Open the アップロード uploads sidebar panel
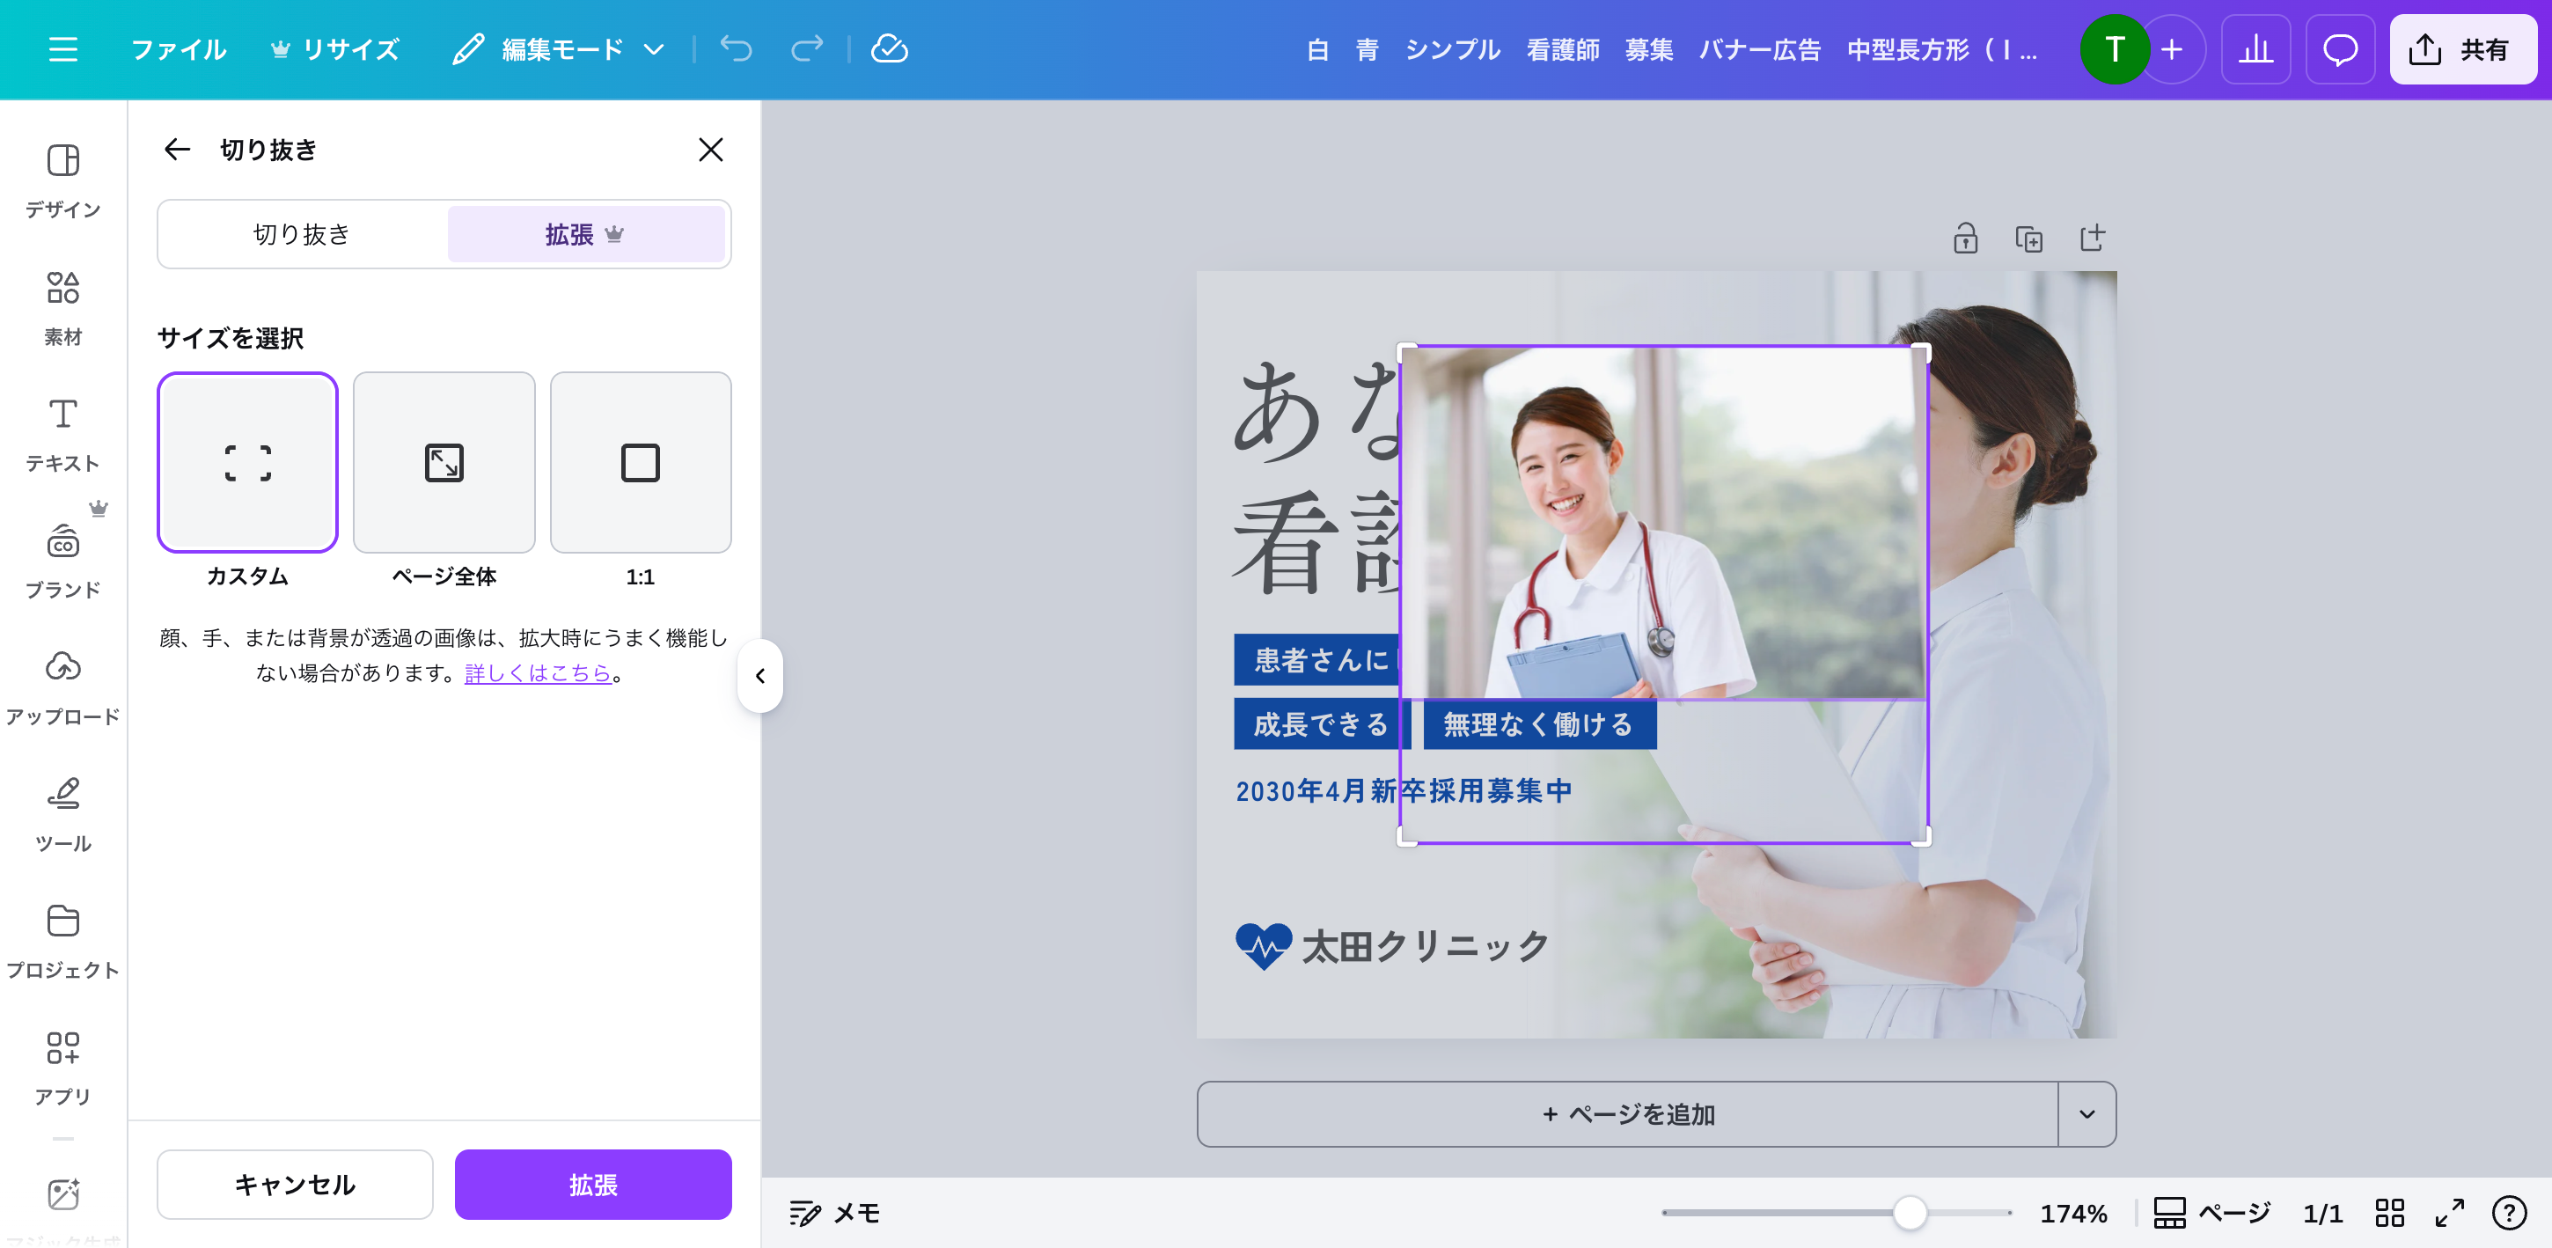Image resolution: width=2552 pixels, height=1248 pixels. click(62, 686)
